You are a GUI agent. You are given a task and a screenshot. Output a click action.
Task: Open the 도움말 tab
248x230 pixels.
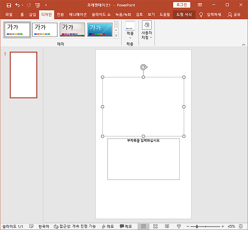click(x=165, y=15)
